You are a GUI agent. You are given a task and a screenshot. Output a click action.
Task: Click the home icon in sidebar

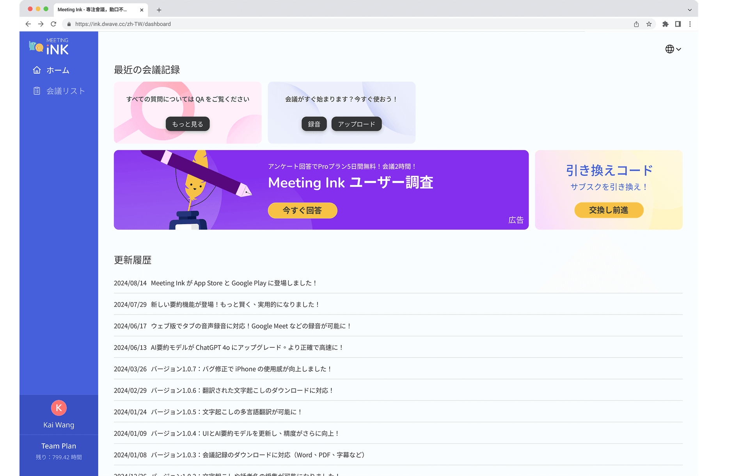[x=37, y=70]
